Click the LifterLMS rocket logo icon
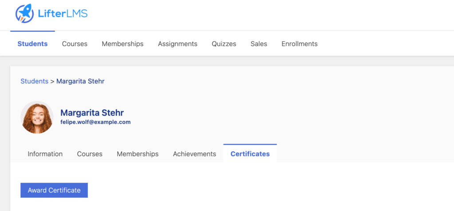 click(25, 13)
